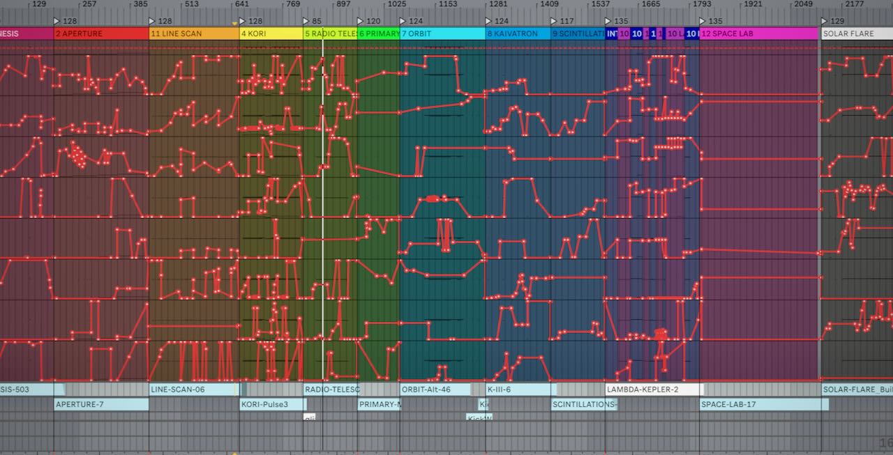The width and height of the screenshot is (893, 455).
Task: Select the 4 KORI yellow section header
Action: [271, 33]
